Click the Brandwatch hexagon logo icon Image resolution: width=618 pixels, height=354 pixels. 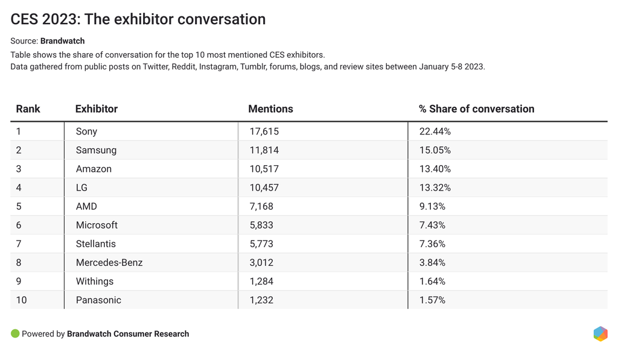[600, 333]
